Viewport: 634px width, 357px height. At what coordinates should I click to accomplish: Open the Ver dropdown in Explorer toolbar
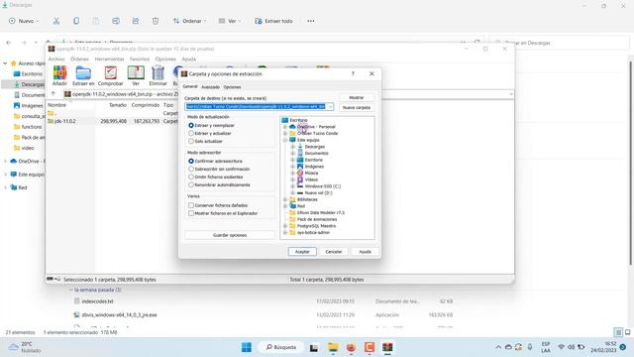(230, 21)
